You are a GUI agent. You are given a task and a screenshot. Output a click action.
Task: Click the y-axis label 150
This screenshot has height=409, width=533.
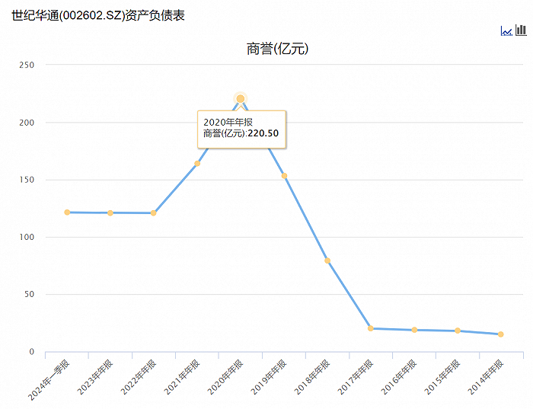(27, 180)
